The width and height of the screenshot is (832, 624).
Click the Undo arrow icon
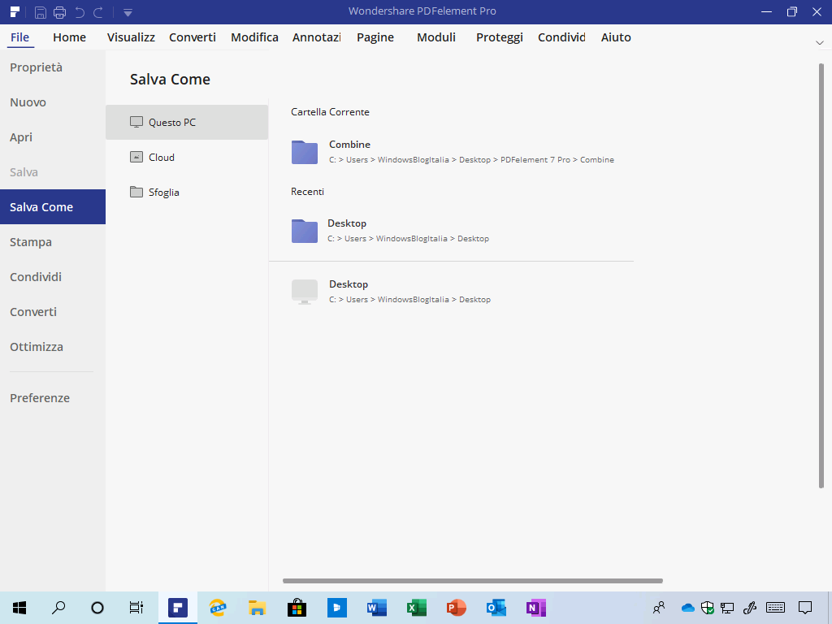(x=80, y=12)
